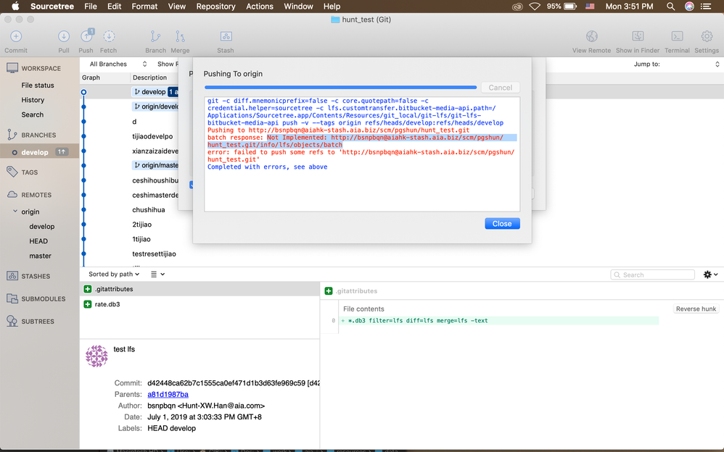
Task: Collapse the origin remote tree
Action: [x=15, y=212]
